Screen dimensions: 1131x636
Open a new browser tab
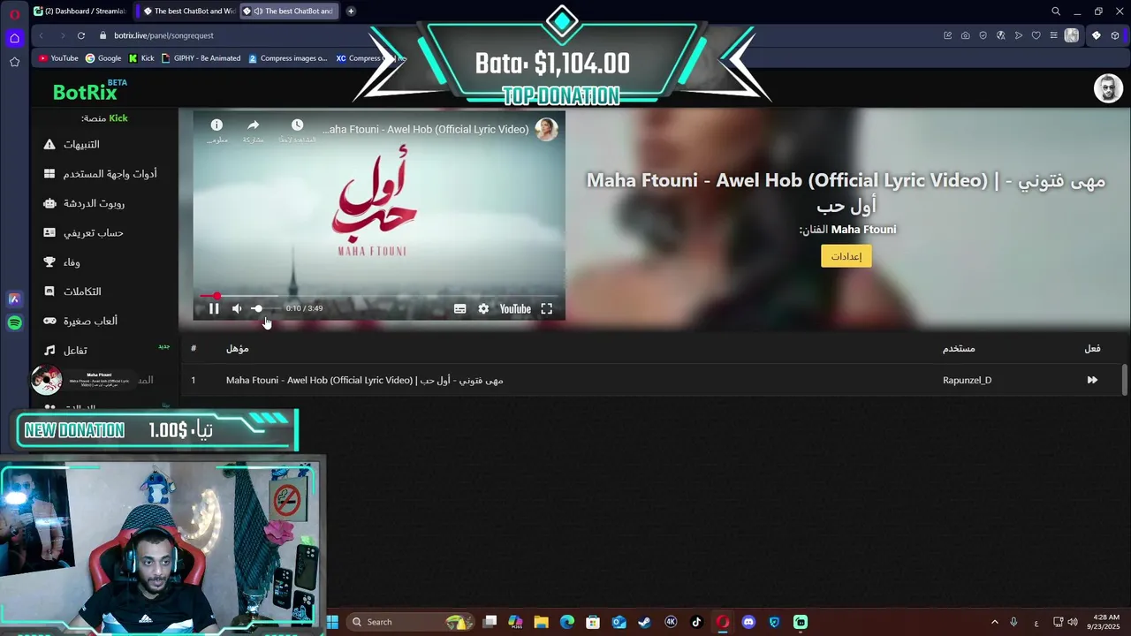pyautogui.click(x=351, y=11)
